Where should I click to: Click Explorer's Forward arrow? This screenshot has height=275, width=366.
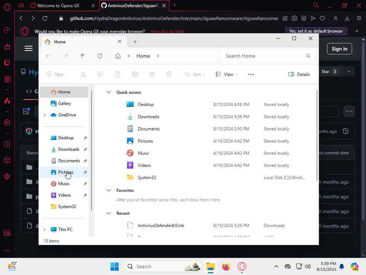point(65,56)
